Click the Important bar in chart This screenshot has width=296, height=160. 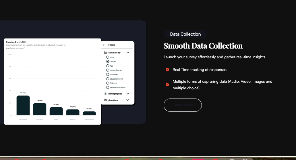(x=73, y=112)
